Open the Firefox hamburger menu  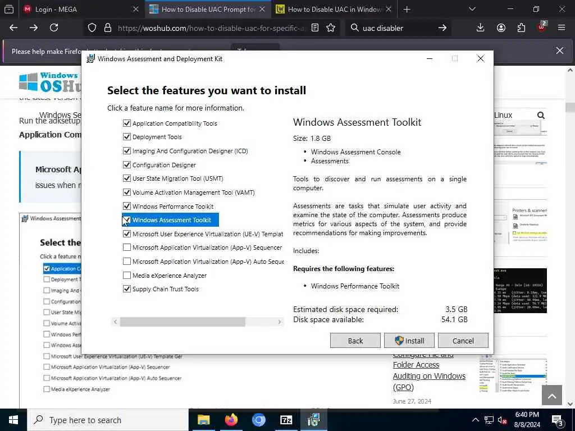pos(562,28)
